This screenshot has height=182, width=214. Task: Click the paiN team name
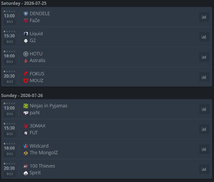tap(35, 113)
